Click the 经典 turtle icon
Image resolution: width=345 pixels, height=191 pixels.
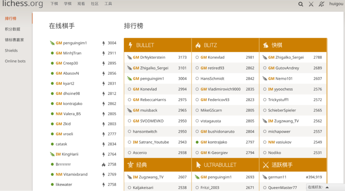131,165
